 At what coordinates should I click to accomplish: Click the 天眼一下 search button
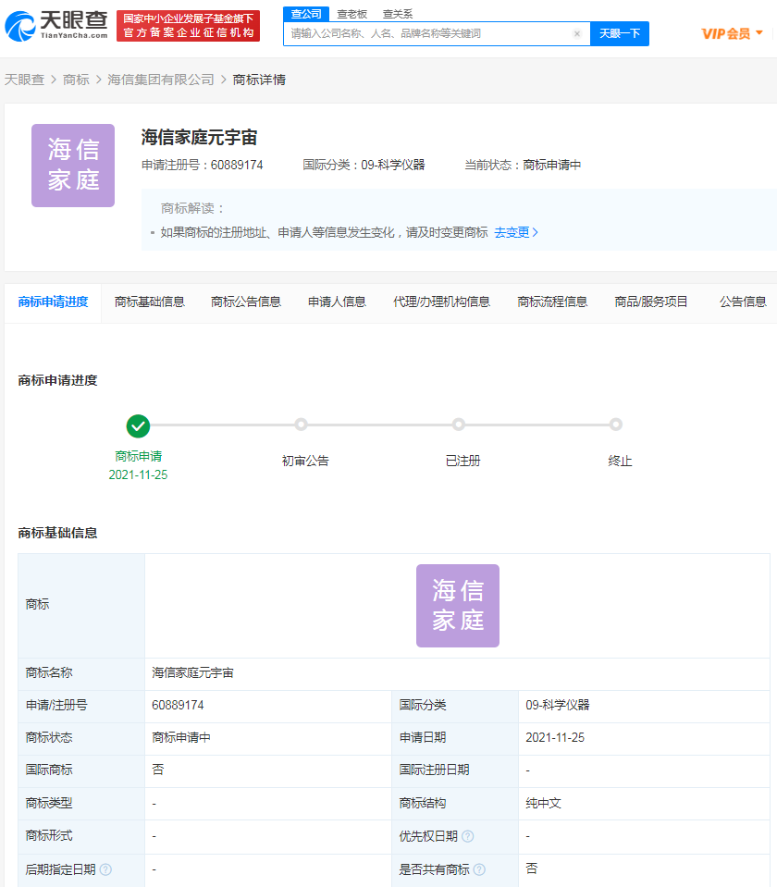pos(619,33)
